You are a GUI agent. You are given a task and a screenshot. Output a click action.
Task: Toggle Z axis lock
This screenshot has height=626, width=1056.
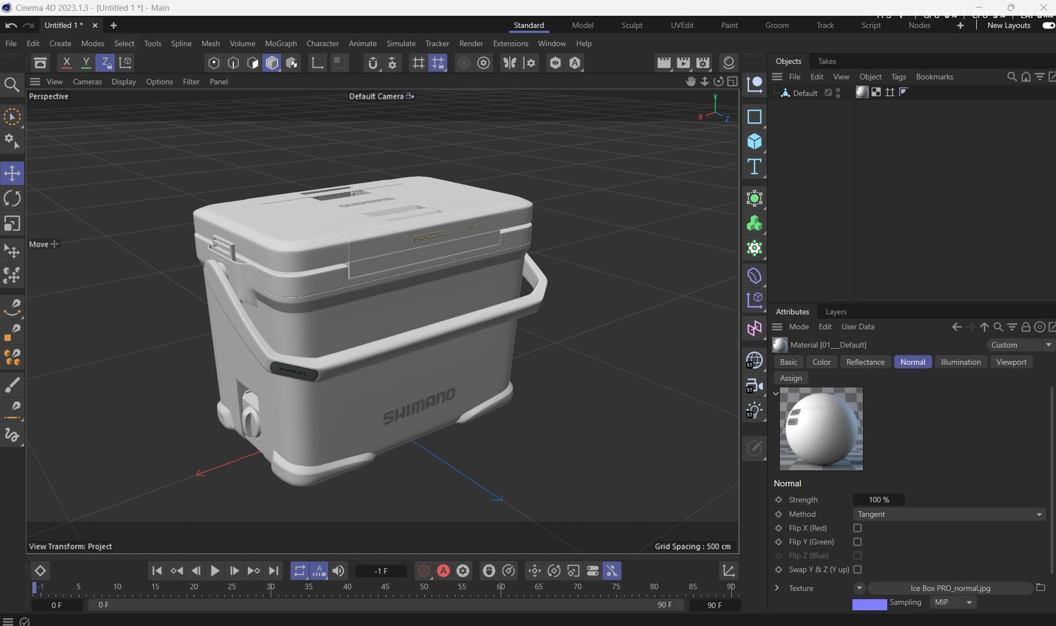click(105, 63)
